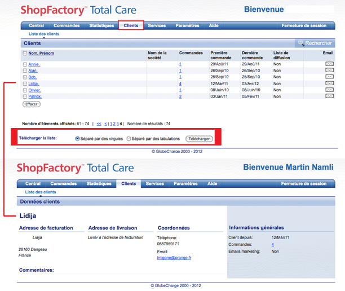
Task: Choose the Séparé par des tabulations option
Action: coord(129,138)
